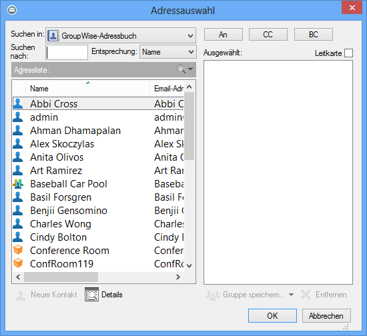367x336 pixels.
Task: Expand the arrow next to Gruppe speichern
Action: 291,295
